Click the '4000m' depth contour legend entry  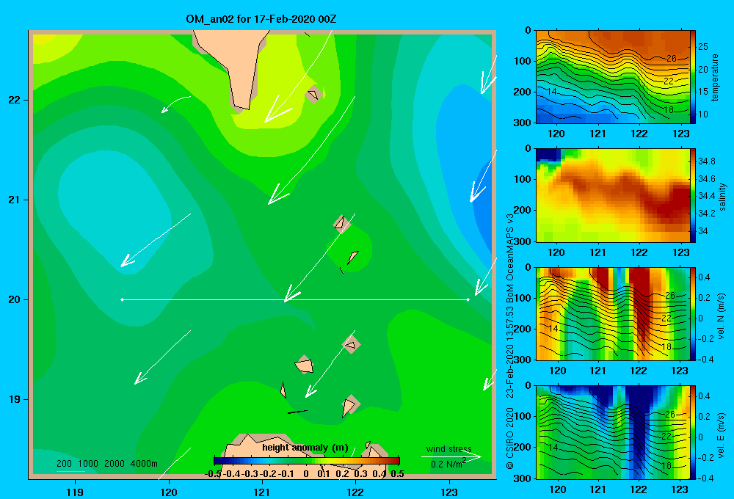point(144,464)
